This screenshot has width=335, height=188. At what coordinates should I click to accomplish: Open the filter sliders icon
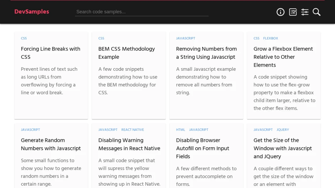click(x=305, y=12)
